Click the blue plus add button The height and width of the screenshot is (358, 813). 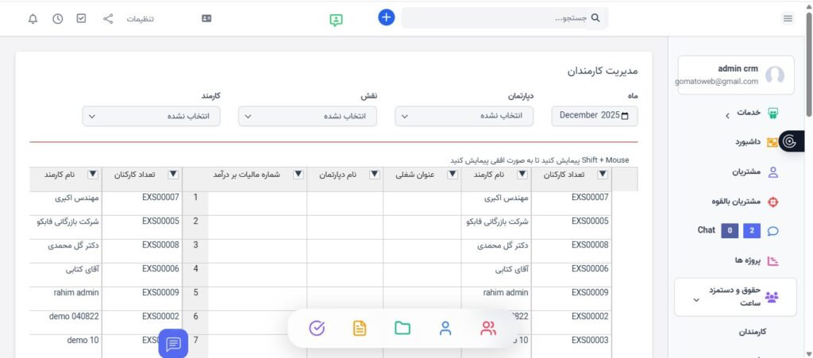[387, 17]
